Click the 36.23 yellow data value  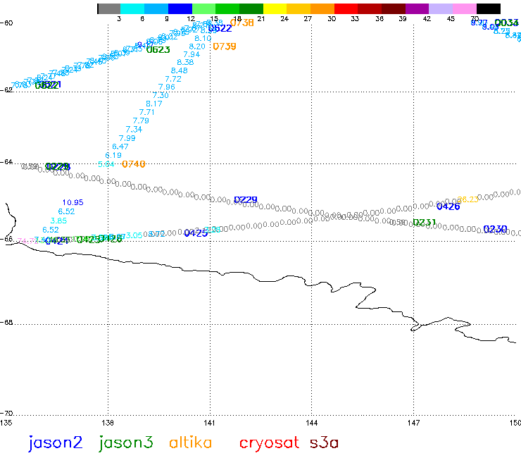467,199
